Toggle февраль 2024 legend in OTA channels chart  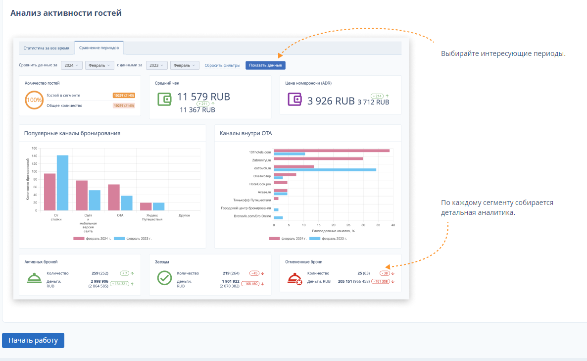[x=288, y=239]
